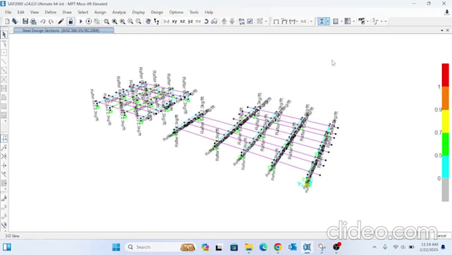
Task: Close the Steel Design Sections view
Action: pyautogui.click(x=447, y=31)
